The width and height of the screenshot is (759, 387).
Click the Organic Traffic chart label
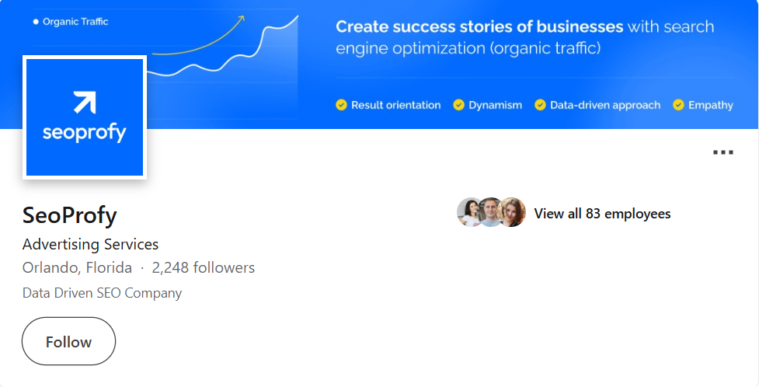75,22
